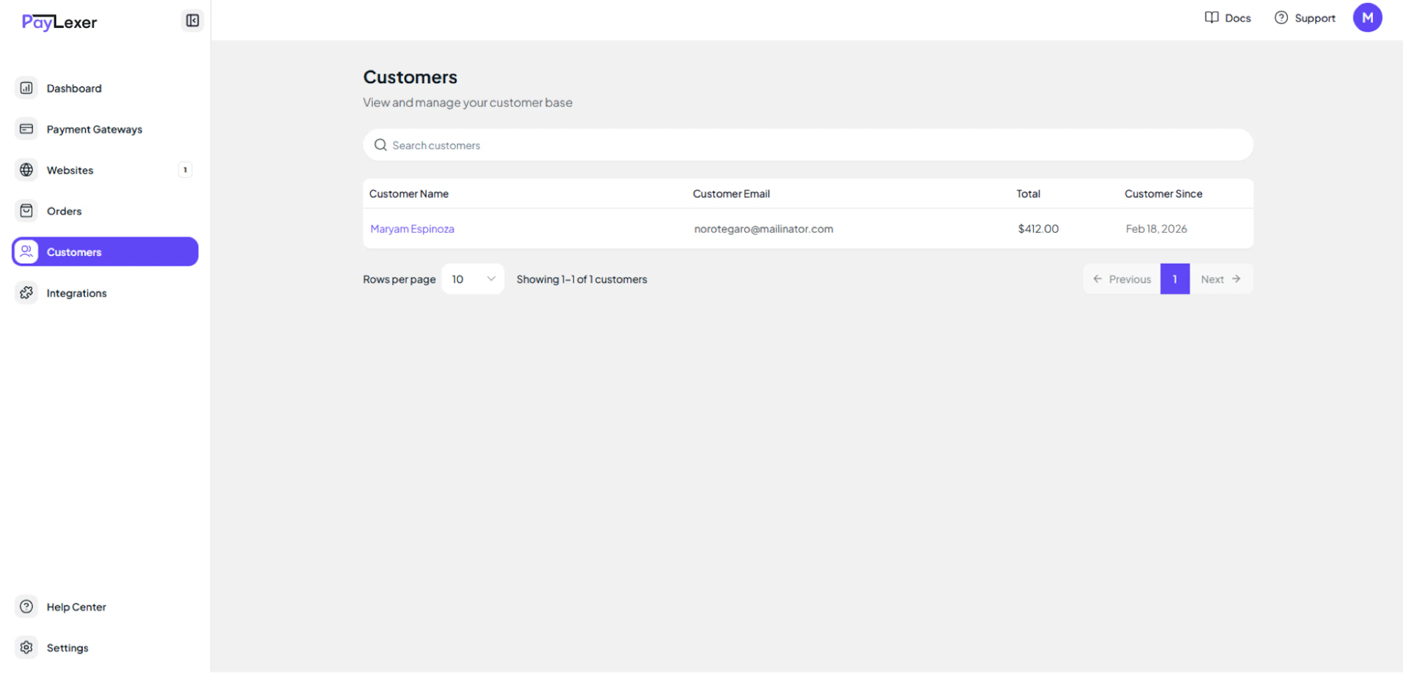Click the Settings gear icon

(26, 647)
